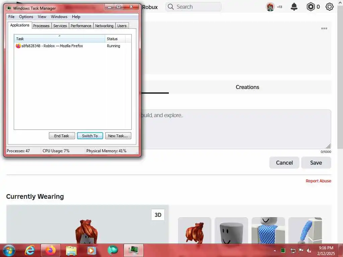The width and height of the screenshot is (343, 257).
Task: Click the muted volume tray icon
Action: tap(309, 250)
